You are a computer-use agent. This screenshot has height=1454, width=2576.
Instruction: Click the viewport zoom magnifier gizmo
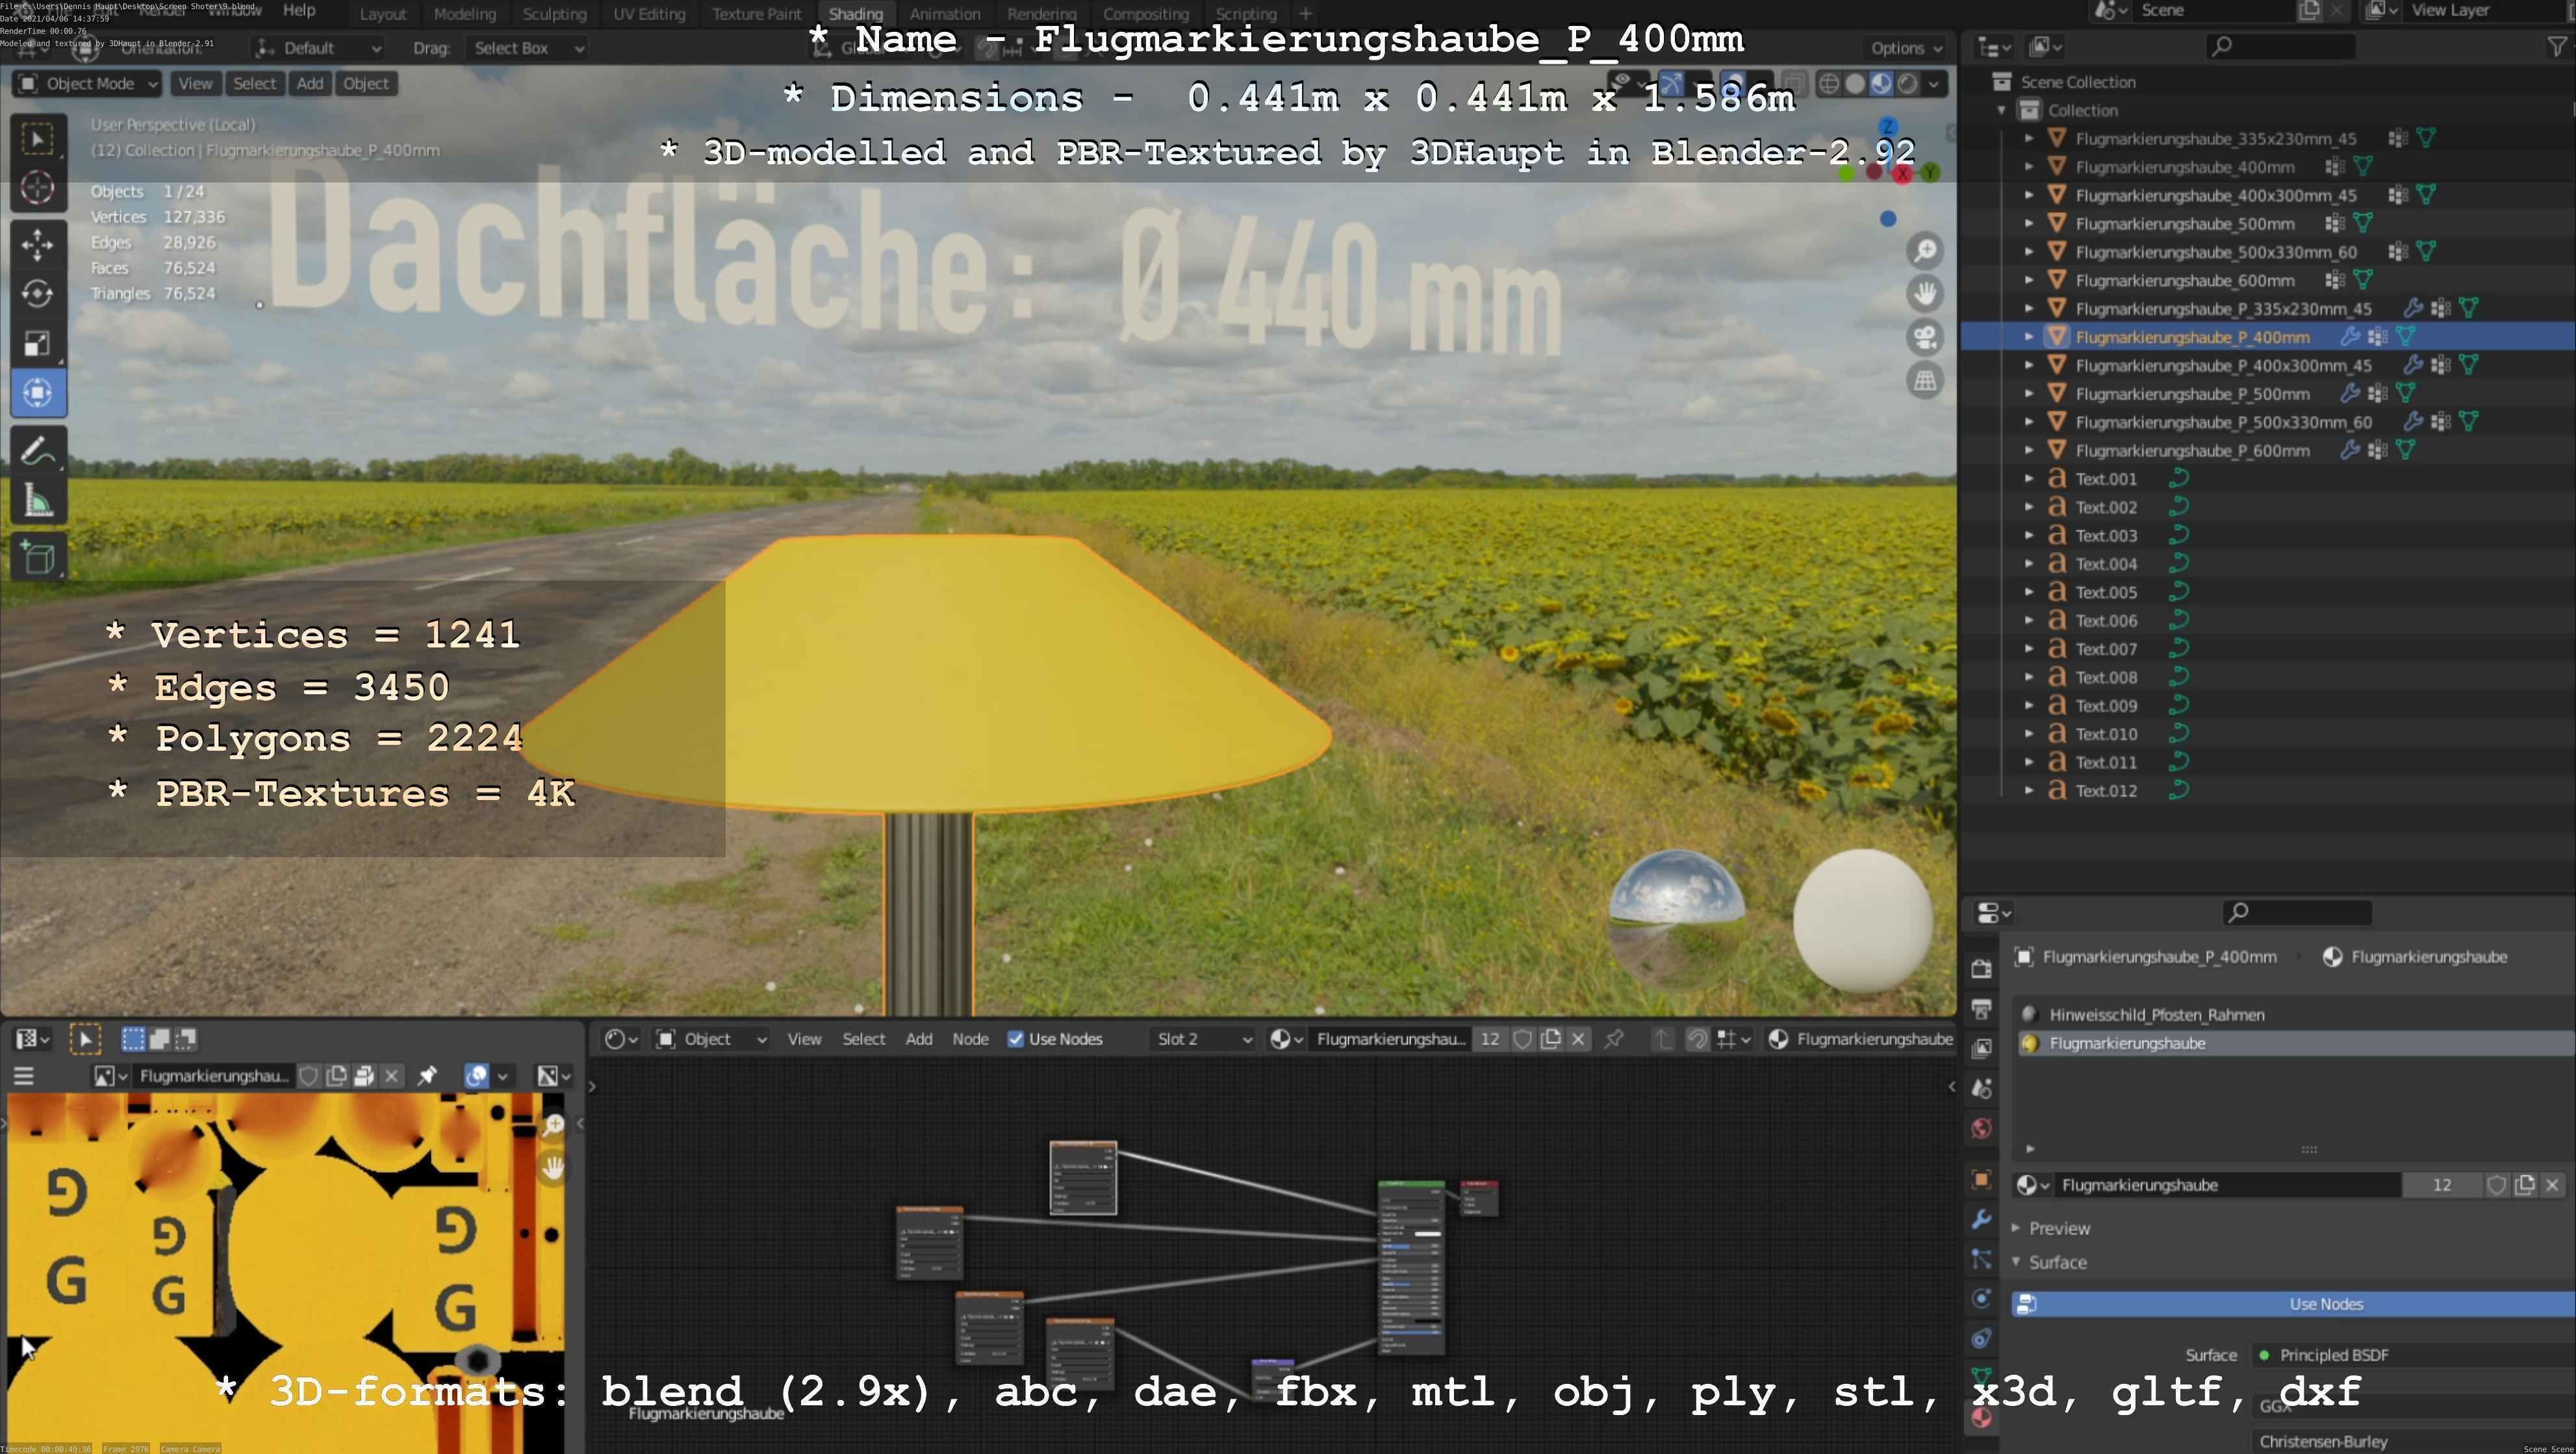coord(1925,251)
